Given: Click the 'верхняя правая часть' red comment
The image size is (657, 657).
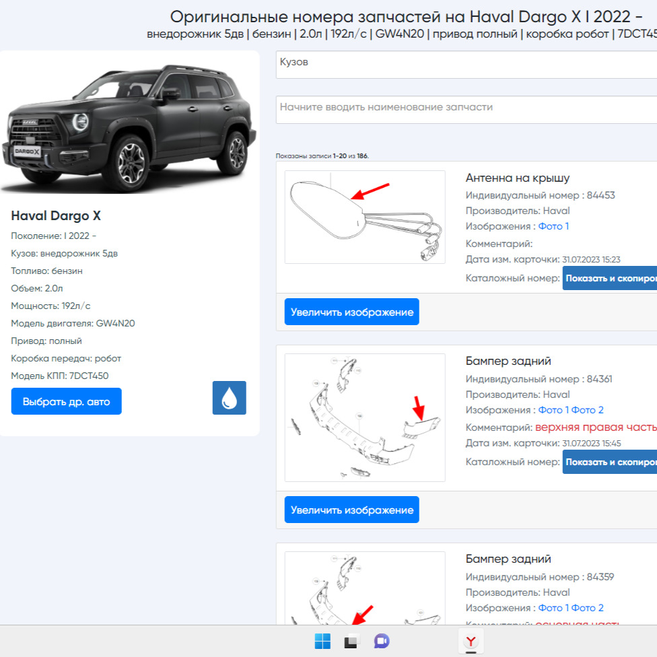Looking at the screenshot, I should click(x=596, y=427).
